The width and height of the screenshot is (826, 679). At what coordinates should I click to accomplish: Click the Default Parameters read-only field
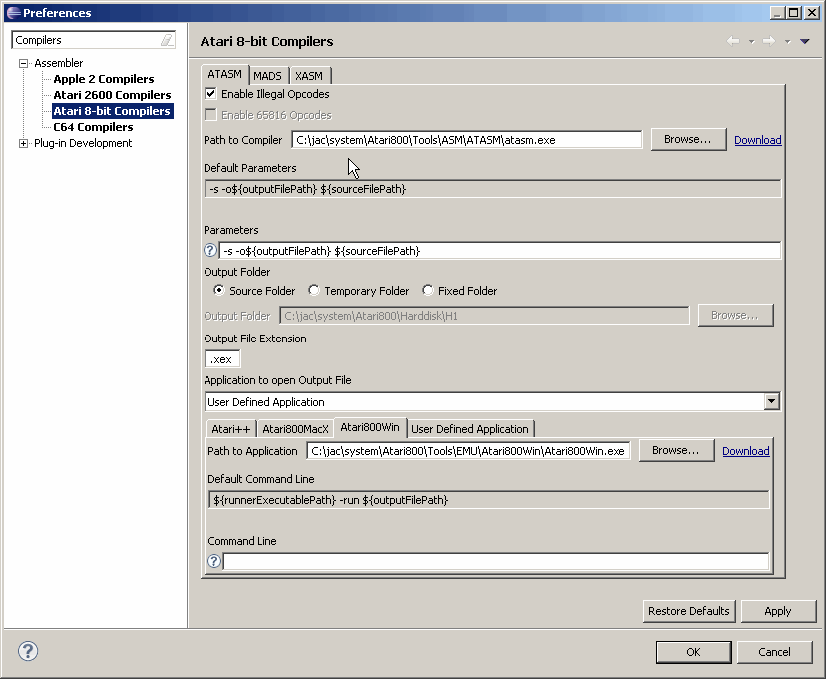[493, 189]
